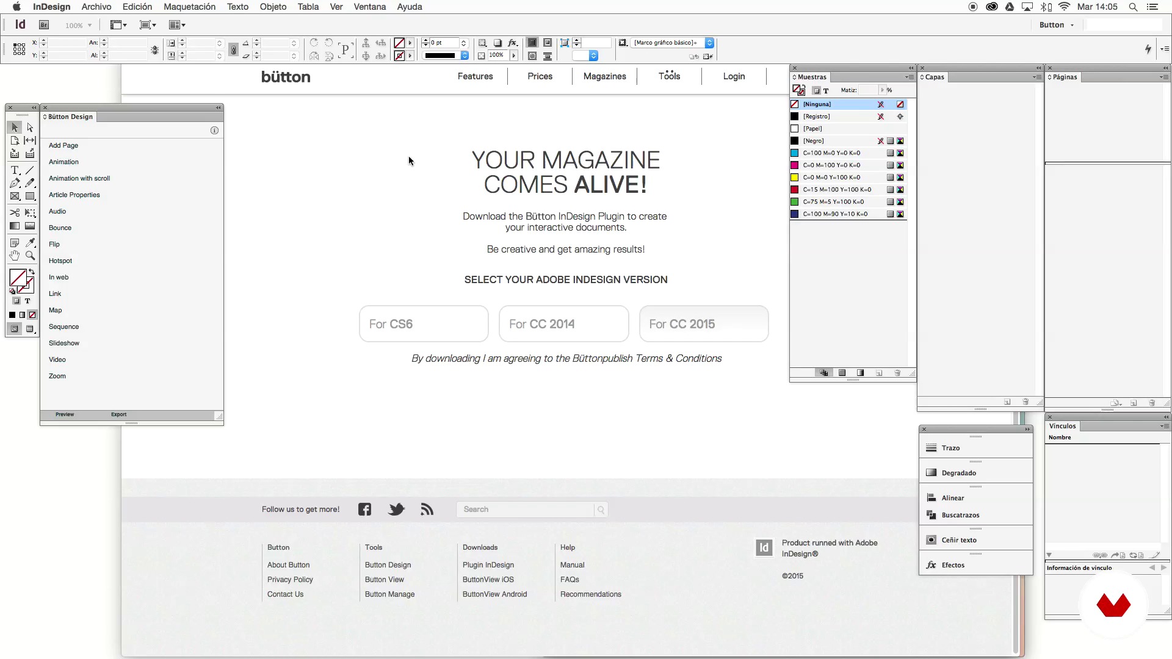
Task: Click Preview in Bütton Design panel
Action: click(65, 414)
